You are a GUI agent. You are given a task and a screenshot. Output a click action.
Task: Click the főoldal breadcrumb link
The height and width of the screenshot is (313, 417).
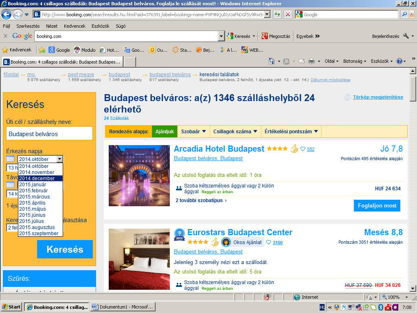coord(11,75)
